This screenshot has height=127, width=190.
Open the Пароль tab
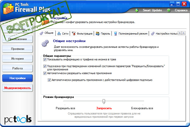[x=103, y=34]
